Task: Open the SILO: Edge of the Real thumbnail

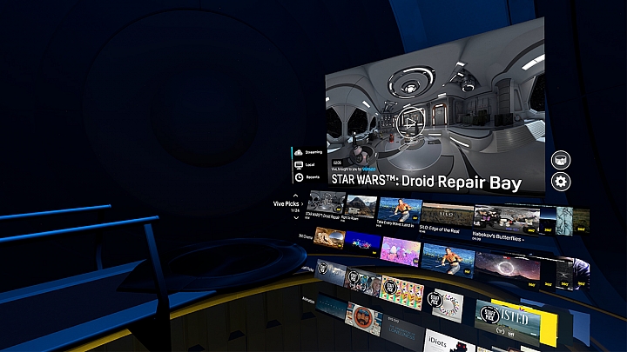Action: coord(447,215)
